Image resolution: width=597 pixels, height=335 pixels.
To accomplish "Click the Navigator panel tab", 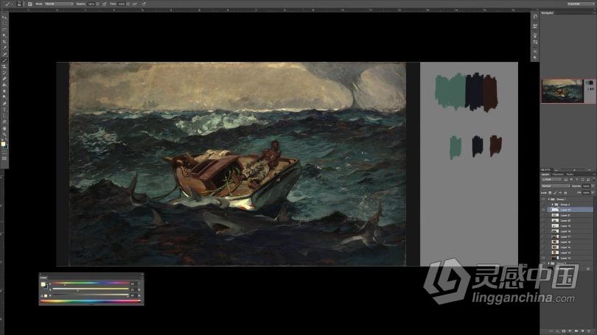I will tap(548, 13).
